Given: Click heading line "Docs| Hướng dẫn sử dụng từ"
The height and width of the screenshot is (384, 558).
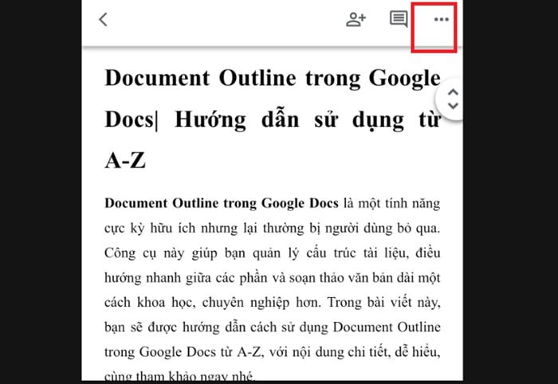Looking at the screenshot, I should point(273,120).
